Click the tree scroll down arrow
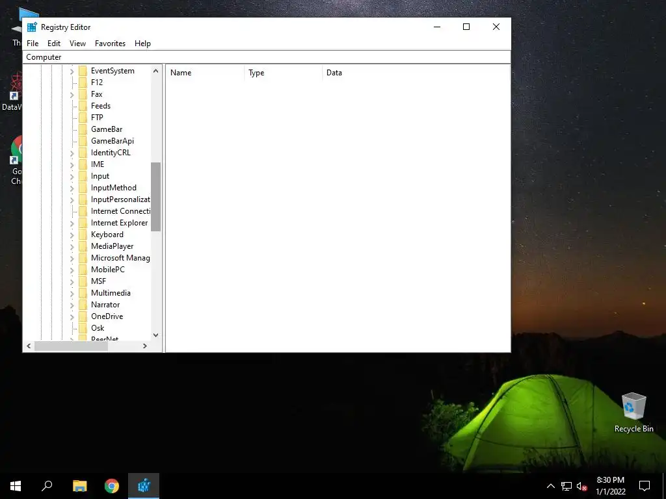Image resolution: width=666 pixels, height=499 pixels. click(x=156, y=335)
